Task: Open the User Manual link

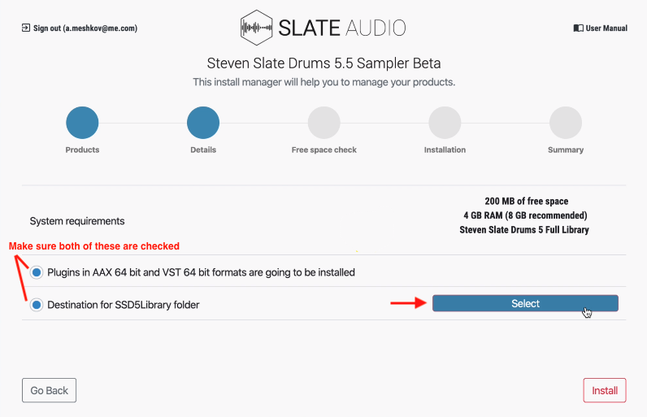Action: pyautogui.click(x=606, y=28)
